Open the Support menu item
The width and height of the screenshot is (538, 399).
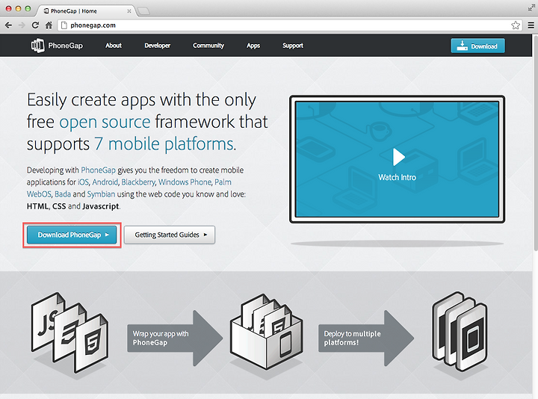(x=293, y=46)
